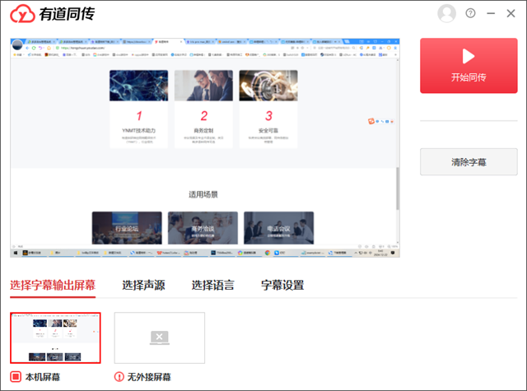Switch to 字幕设置 tab
Viewport: 527px width, 391px height.
[282, 285]
